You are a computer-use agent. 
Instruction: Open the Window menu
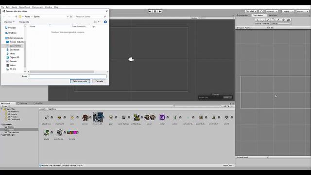pyautogui.click(x=48, y=7)
